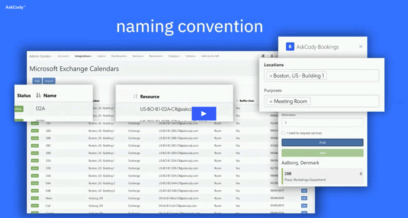Click US-BO-B1-28A-CR@askcody.com resource
Image resolution: width=408 pixels, height=218 pixels.
(179, 131)
